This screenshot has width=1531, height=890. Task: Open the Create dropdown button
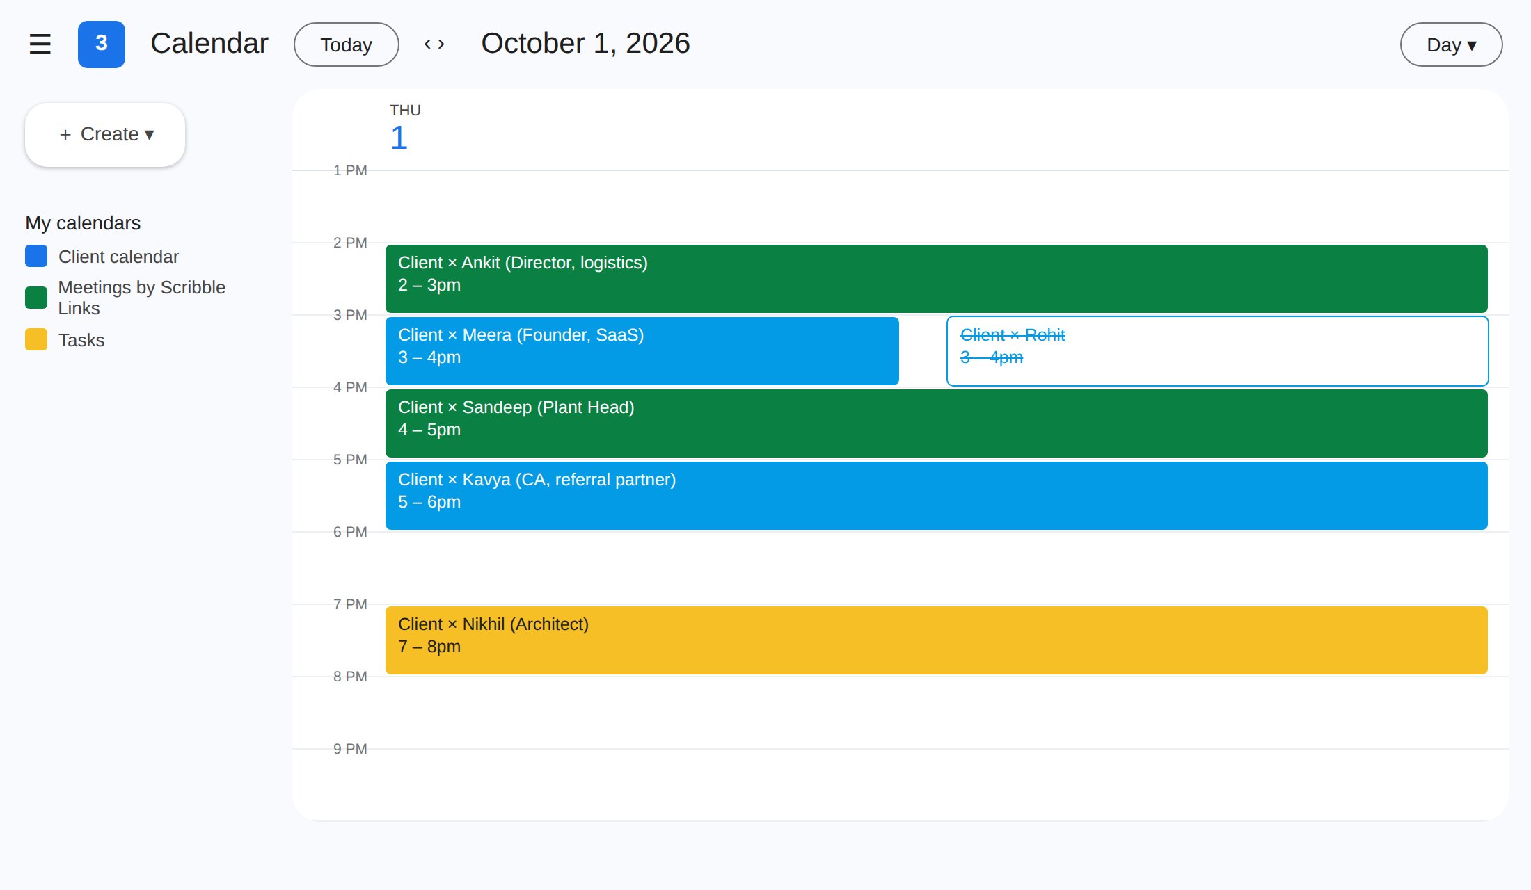(105, 134)
